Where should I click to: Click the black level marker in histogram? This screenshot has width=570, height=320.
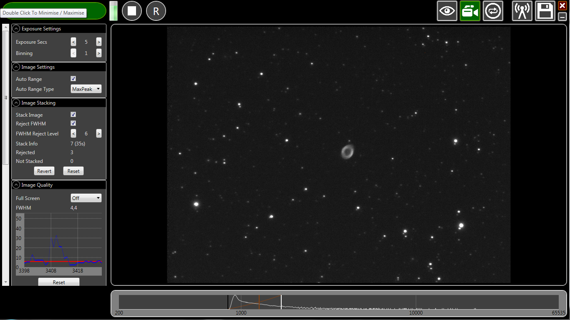(228, 302)
